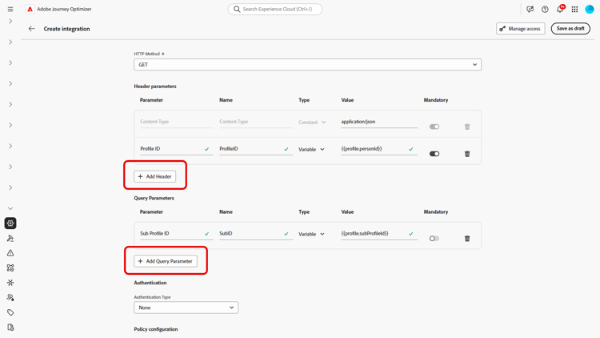This screenshot has width=600, height=338.
Task: Click the Add Header button
Action: tap(155, 176)
